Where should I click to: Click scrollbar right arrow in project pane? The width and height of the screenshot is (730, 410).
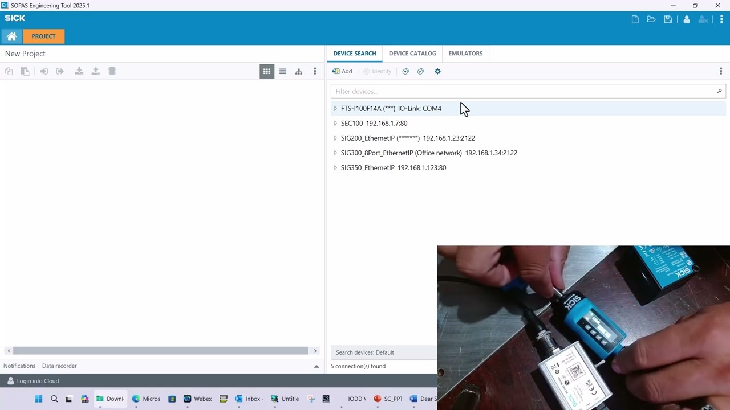tap(315, 351)
